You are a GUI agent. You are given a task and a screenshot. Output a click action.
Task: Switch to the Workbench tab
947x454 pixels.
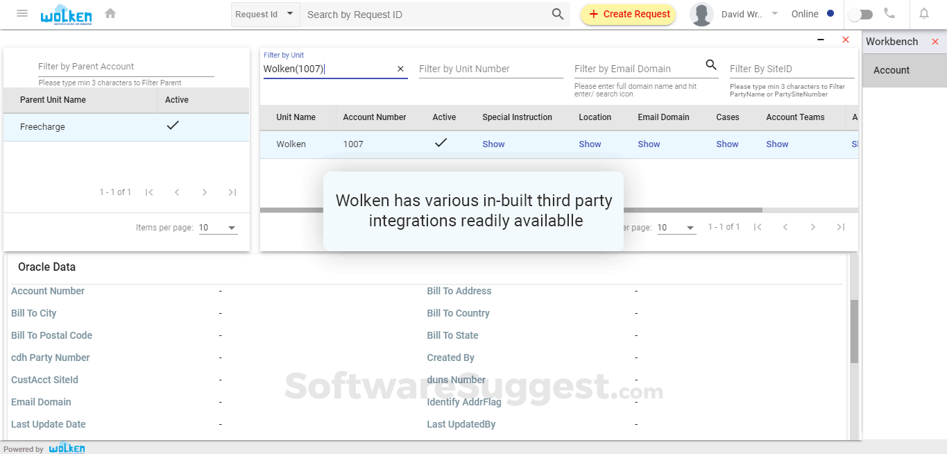click(892, 42)
